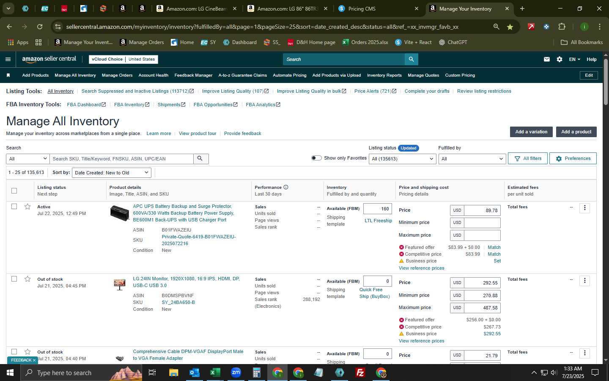
Task: Click Add a product button
Action: tap(576, 132)
